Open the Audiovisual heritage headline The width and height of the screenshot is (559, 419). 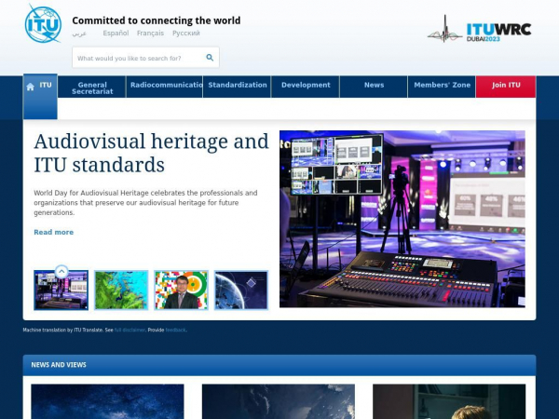152,153
